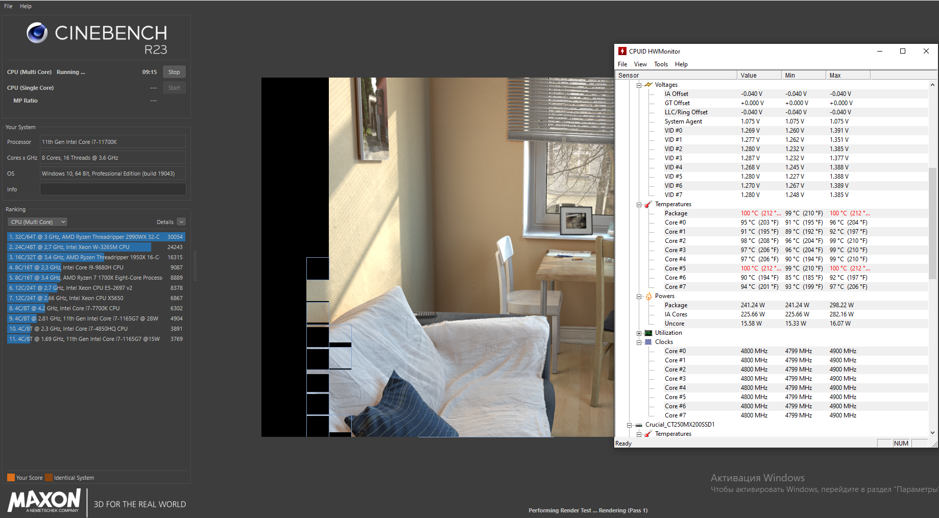
Task: Select the Clocks category icon in HWMonitor
Action: (x=648, y=342)
